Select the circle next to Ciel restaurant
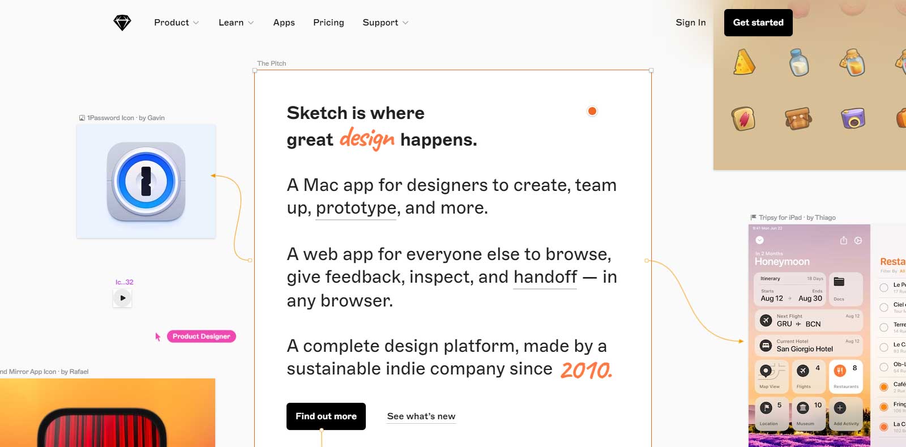 point(883,307)
